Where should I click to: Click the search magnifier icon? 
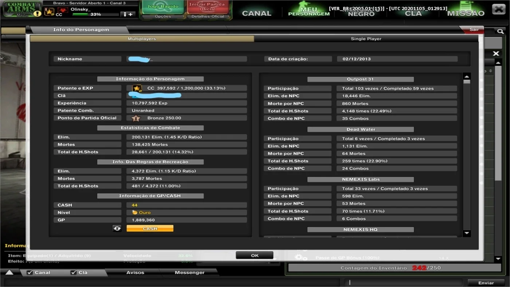coord(501,32)
